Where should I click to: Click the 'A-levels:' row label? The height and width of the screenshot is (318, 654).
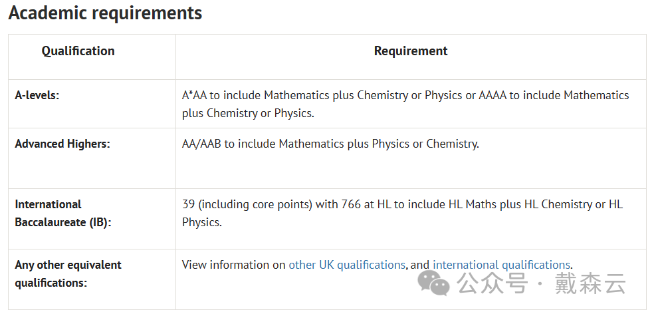click(x=37, y=95)
